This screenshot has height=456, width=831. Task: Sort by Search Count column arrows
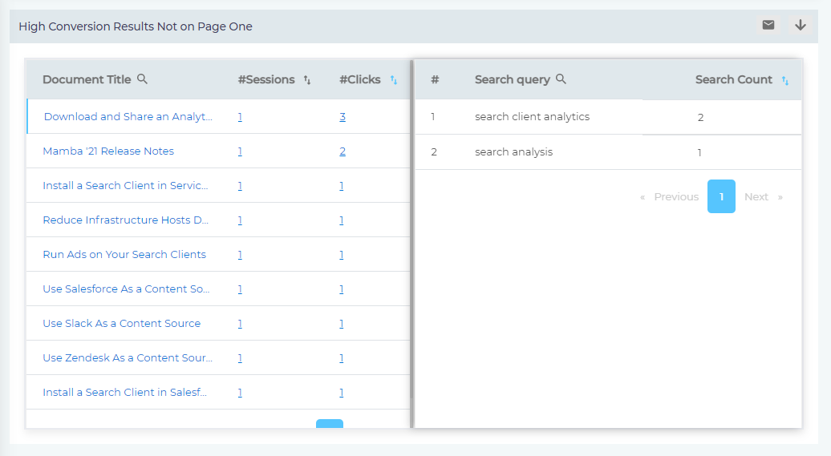784,80
